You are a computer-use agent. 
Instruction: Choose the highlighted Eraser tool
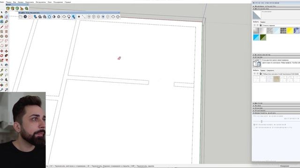click(x=6, y=17)
